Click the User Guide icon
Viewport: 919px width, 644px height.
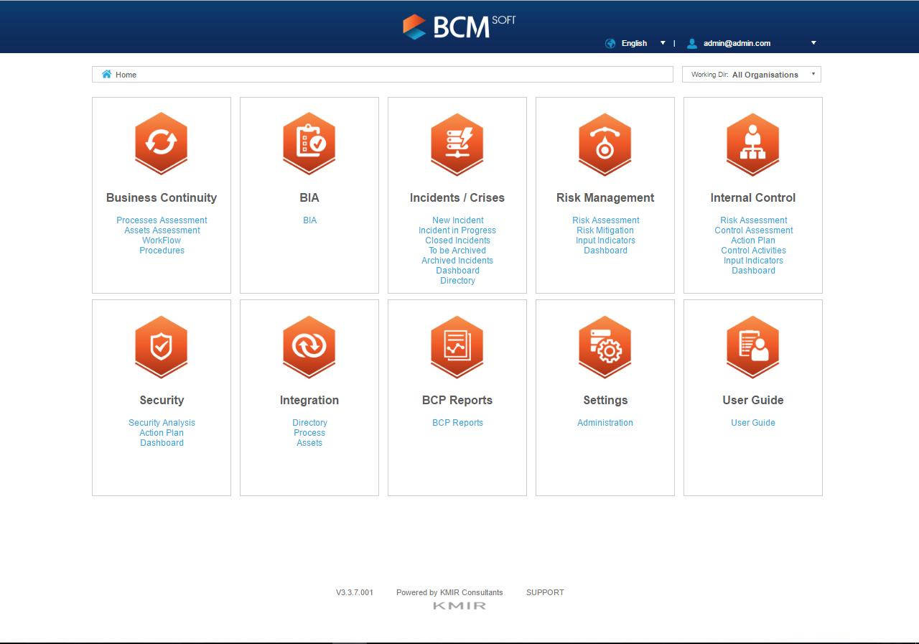tap(753, 347)
